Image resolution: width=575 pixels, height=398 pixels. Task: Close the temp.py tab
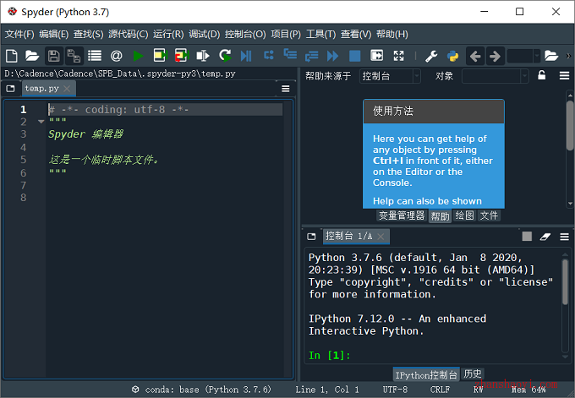pos(67,89)
